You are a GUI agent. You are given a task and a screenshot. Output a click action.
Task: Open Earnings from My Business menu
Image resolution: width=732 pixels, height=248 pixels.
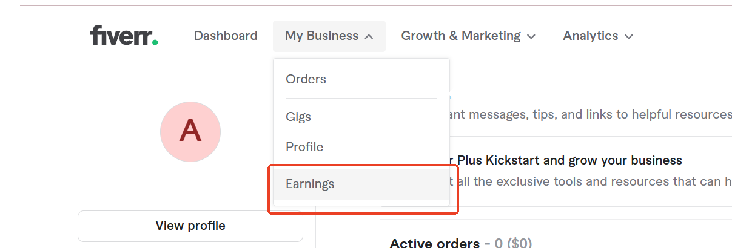click(310, 184)
